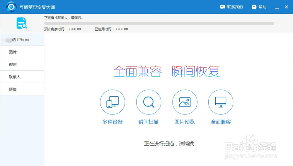Click the 全面兼容 瞬间恢复 headline banner
This screenshot has height=166, width=293.
click(166, 71)
